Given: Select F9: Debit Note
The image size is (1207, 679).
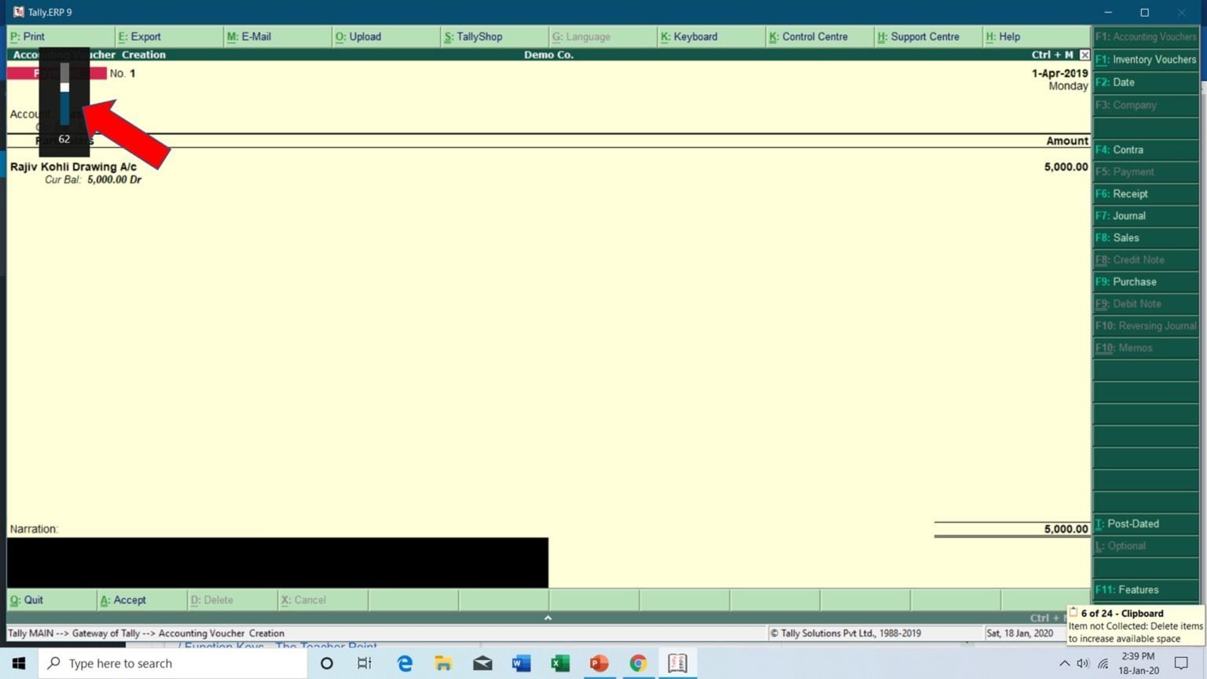Looking at the screenshot, I should tap(1146, 303).
